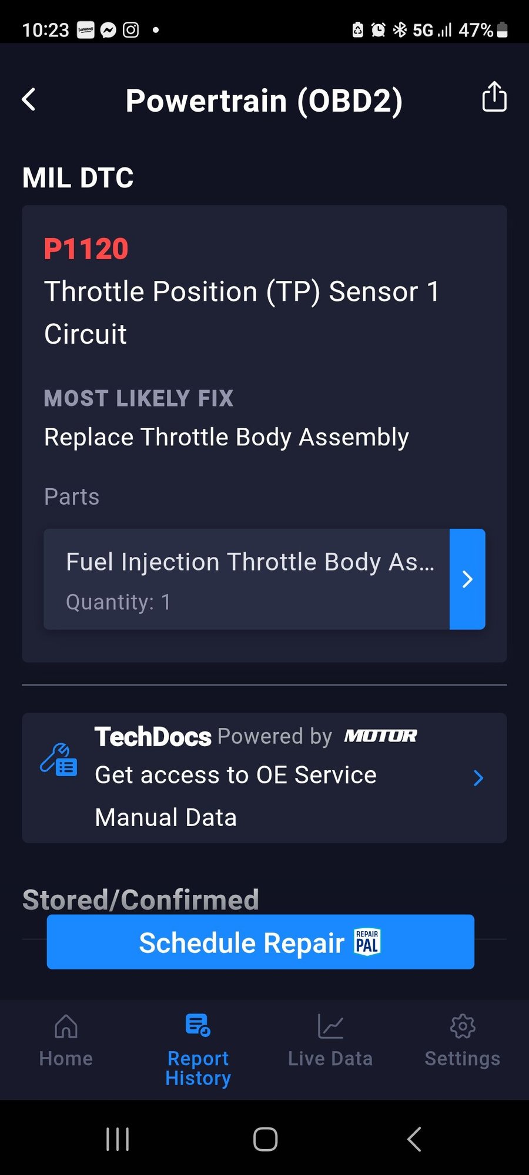Tap the Get access to OE Service text
Viewport: 529px width, 1175px height.
click(x=236, y=775)
